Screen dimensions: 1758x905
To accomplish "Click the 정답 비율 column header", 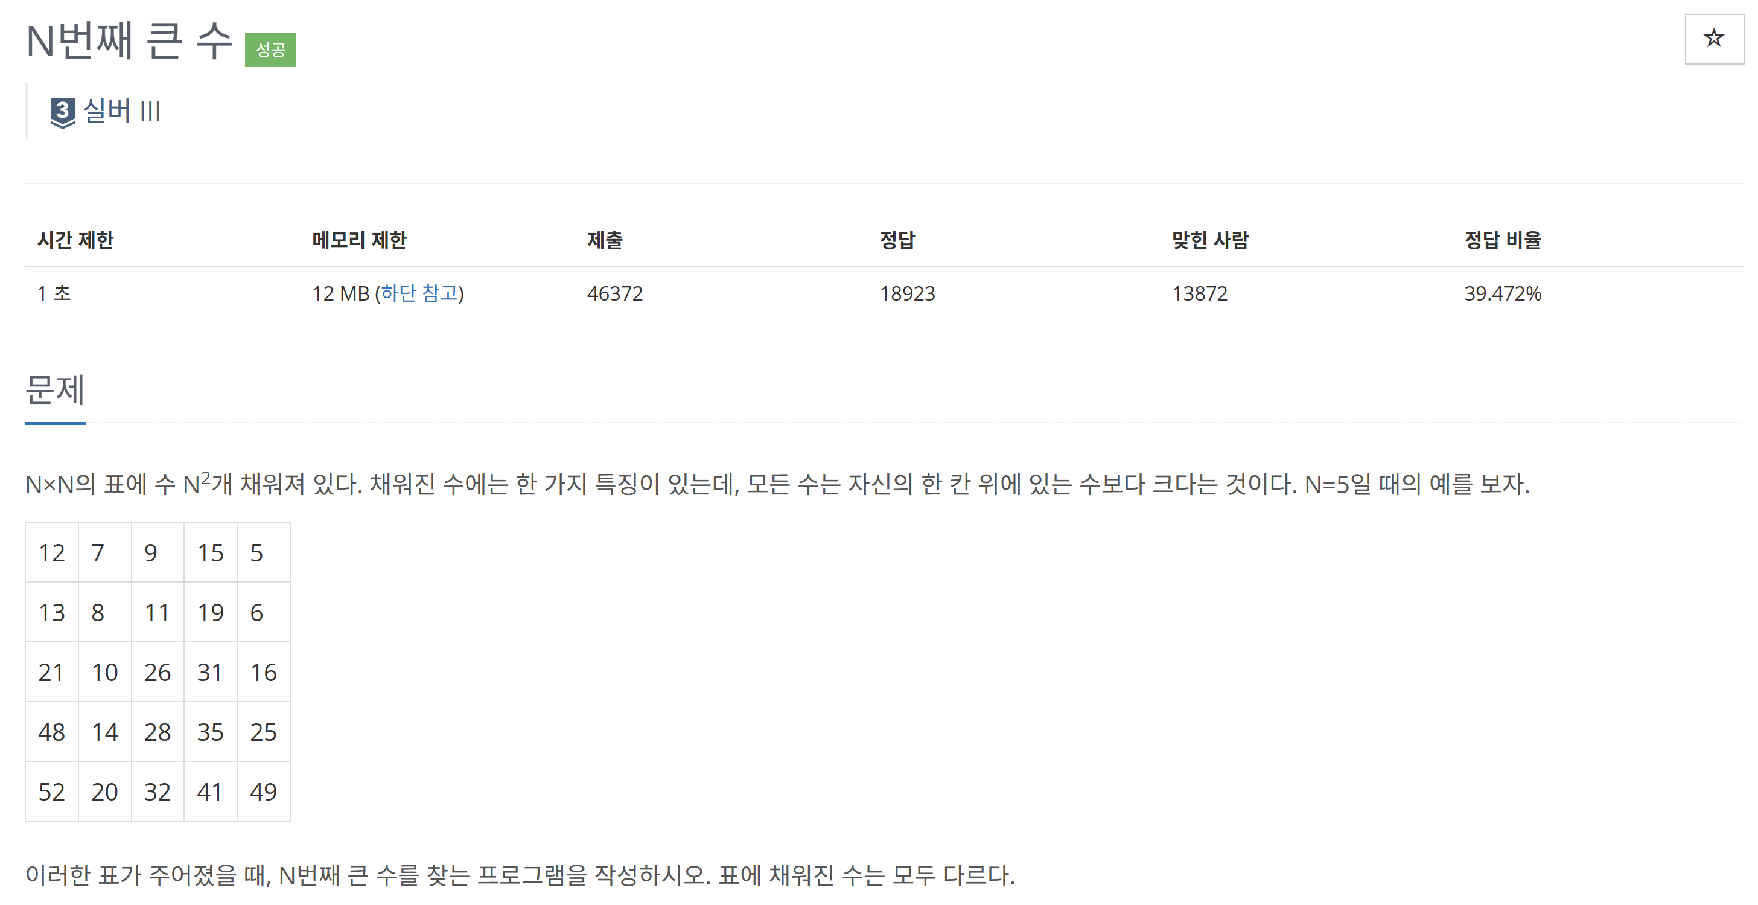I will pos(1502,240).
